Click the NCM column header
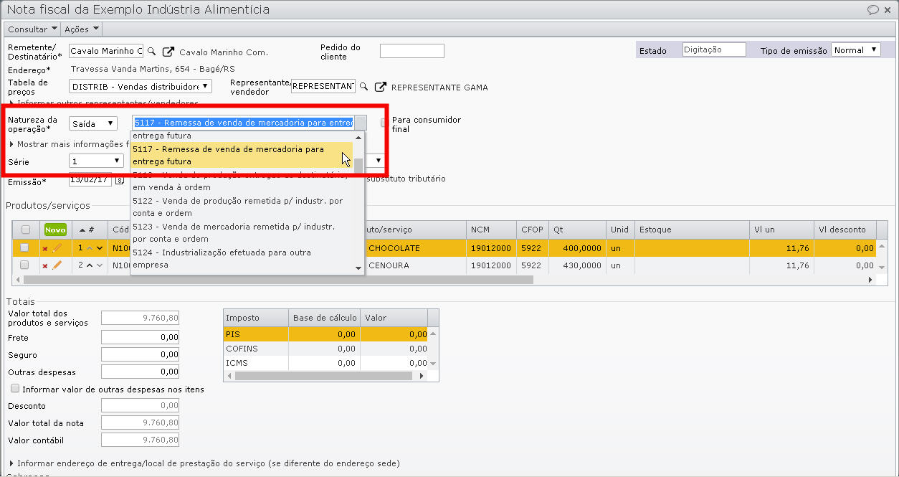The width and height of the screenshot is (899, 477). point(492,230)
